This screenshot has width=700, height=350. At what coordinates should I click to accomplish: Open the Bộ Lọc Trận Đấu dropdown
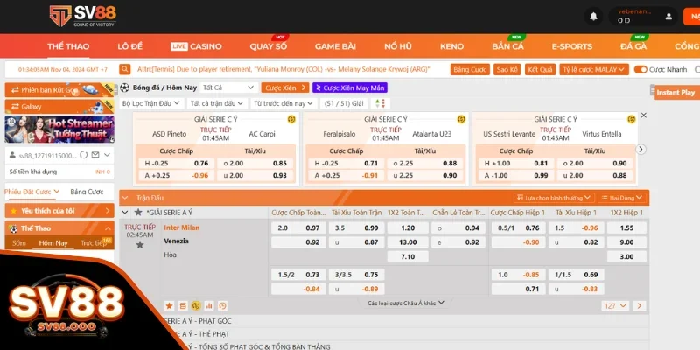(150, 103)
